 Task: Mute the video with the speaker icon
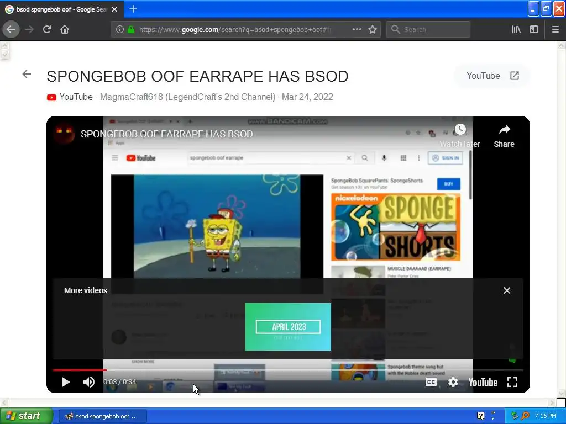(x=89, y=382)
